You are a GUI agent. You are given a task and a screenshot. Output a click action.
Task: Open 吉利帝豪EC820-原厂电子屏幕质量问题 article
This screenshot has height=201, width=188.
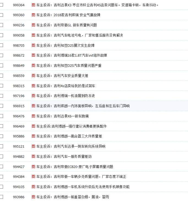75,166
